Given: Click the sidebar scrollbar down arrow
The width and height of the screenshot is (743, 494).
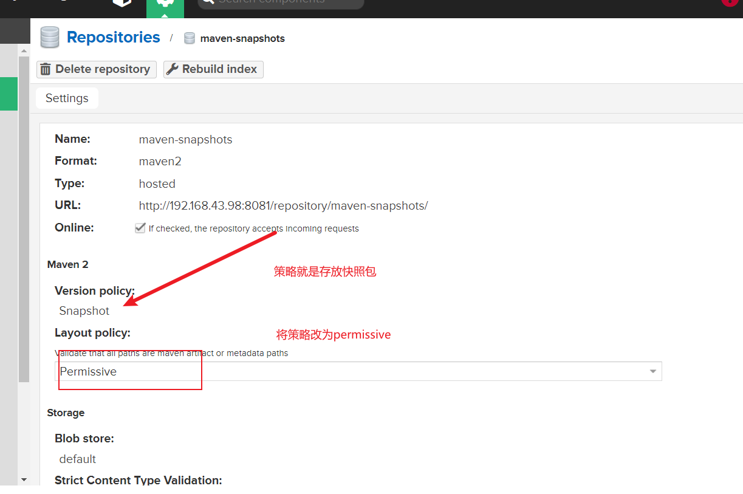Looking at the screenshot, I should (24, 480).
